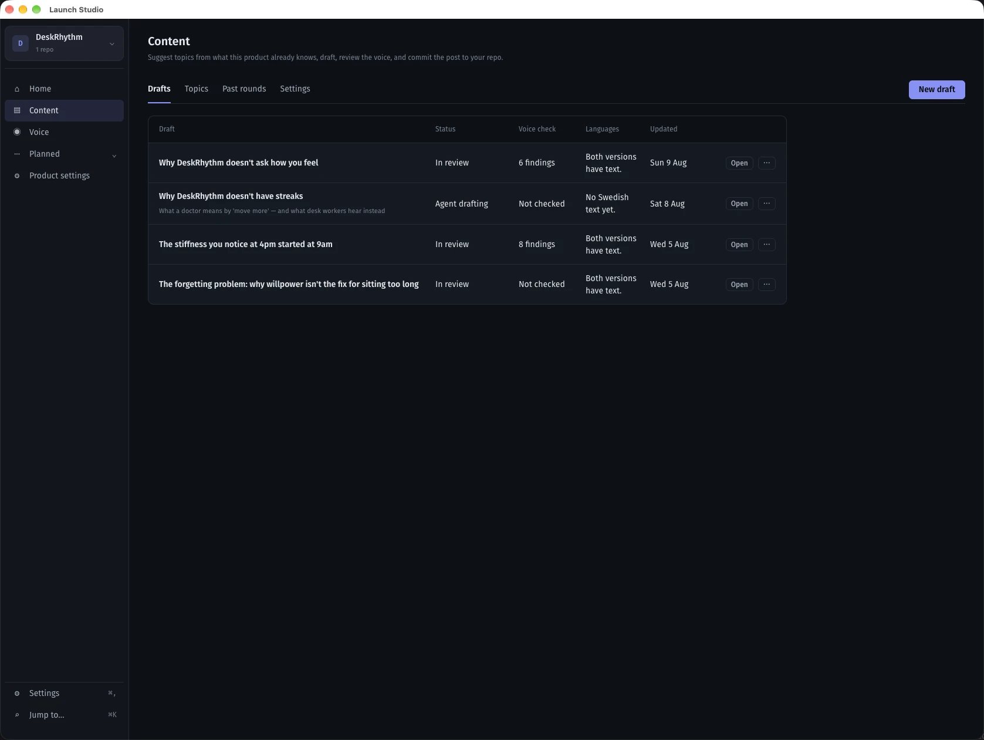This screenshot has height=740, width=984.
Task: Click the 'Sun 9 Aug' updated date
Action: 668,163
